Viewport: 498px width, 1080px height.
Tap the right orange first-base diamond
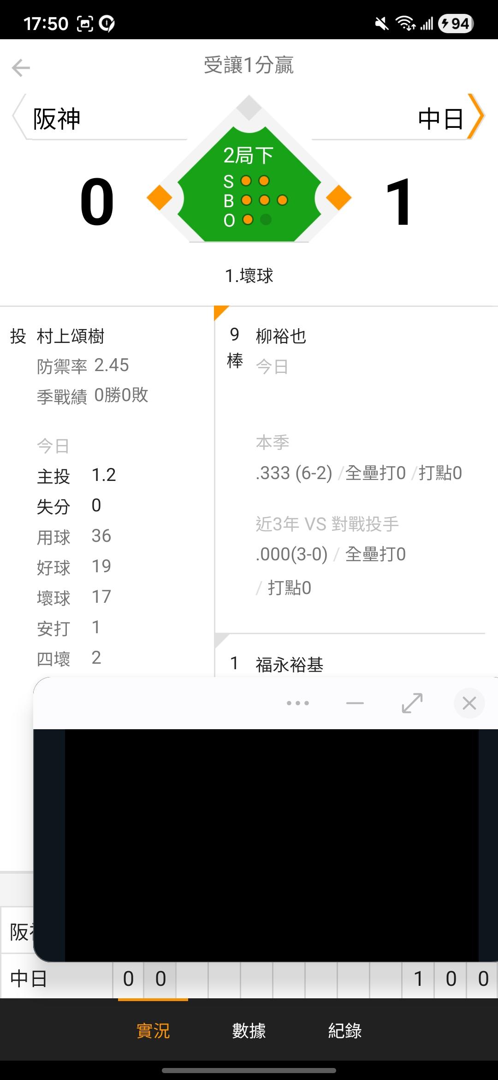339,198
